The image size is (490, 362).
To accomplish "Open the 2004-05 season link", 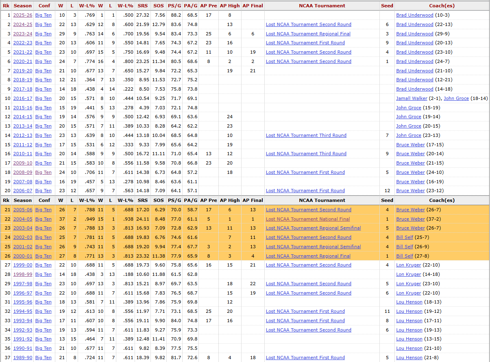I will click(22, 219).
